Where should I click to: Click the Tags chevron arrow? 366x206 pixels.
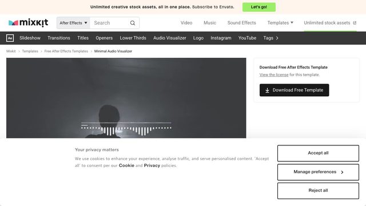tap(277, 38)
